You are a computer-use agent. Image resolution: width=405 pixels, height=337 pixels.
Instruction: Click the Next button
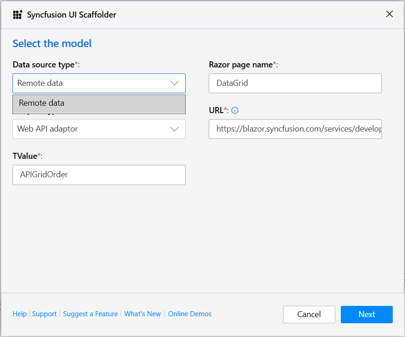[x=367, y=314]
